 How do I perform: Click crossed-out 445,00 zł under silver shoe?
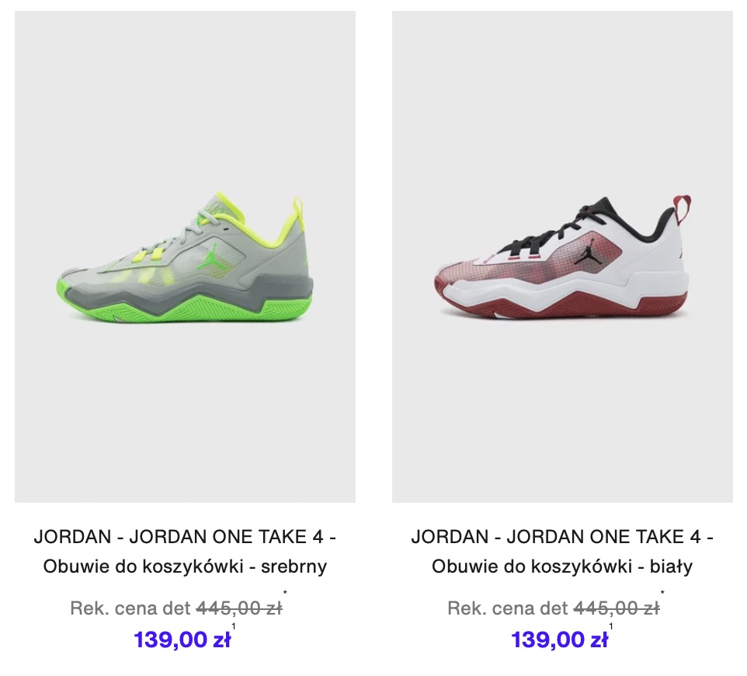pos(239,608)
